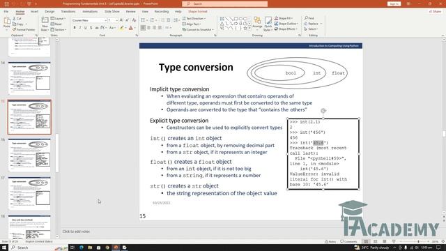
Task: Switch to the Design tab
Action: point(49,12)
